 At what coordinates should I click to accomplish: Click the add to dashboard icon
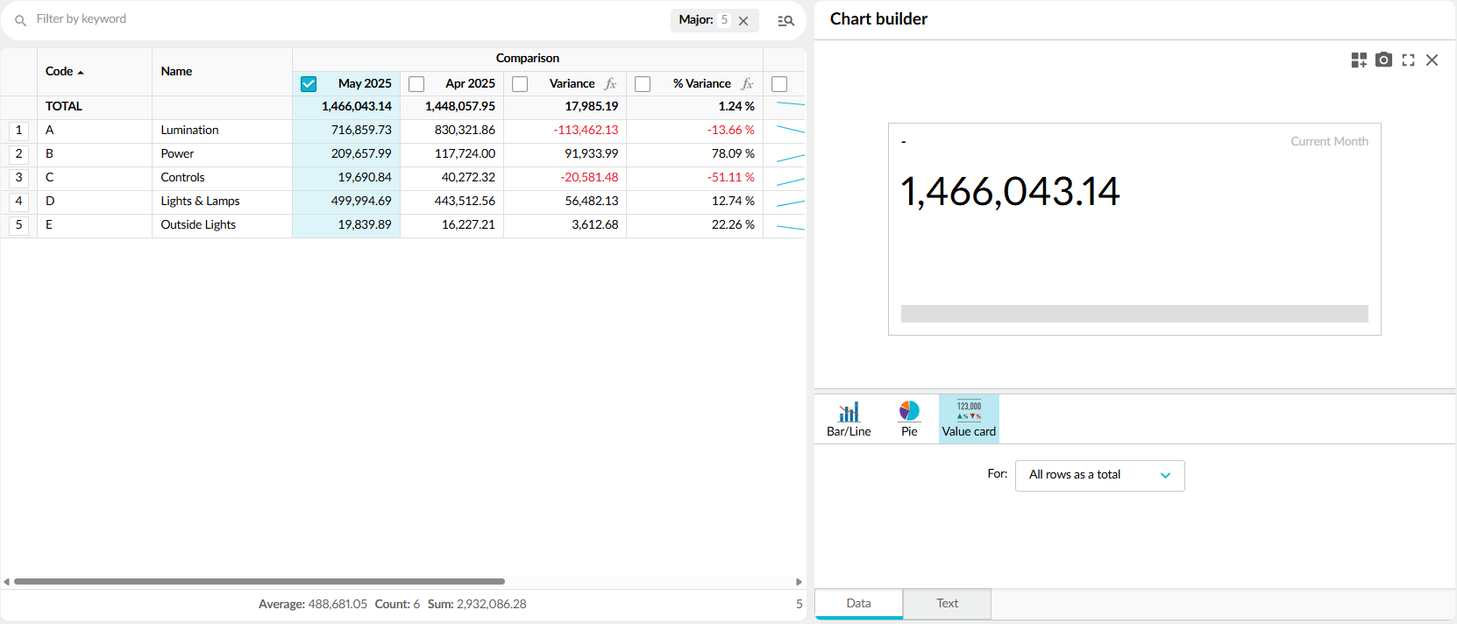[x=1359, y=60]
